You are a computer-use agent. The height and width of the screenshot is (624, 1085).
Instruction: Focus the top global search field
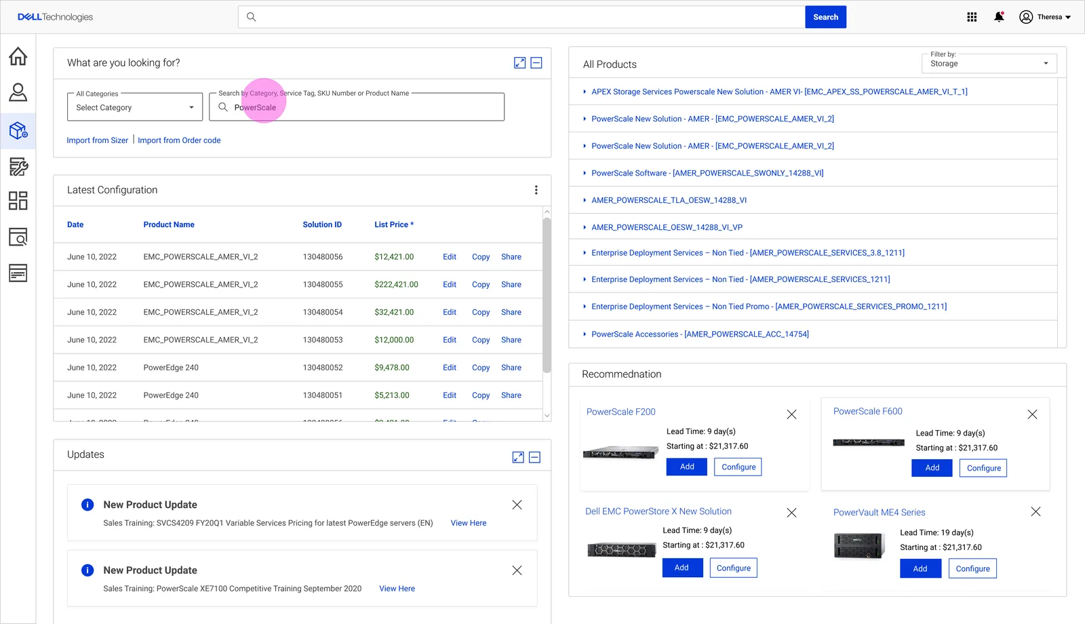click(x=521, y=17)
